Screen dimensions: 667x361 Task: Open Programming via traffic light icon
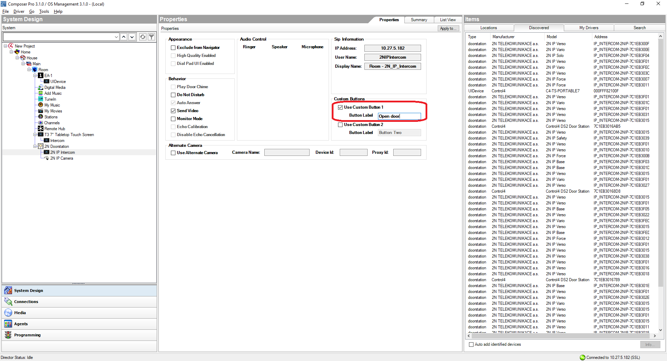click(x=8, y=335)
